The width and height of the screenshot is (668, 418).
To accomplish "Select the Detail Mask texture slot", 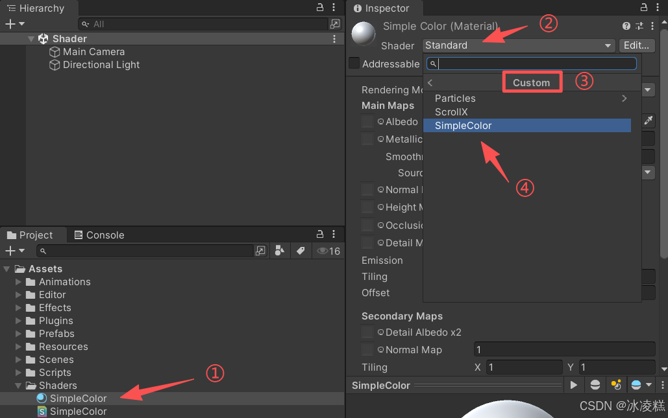I will pos(367,242).
